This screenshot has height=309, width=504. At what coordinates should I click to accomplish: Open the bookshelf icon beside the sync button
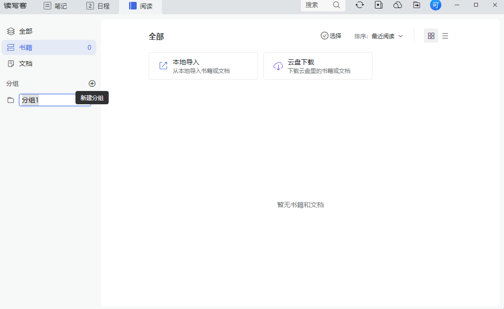pos(378,5)
